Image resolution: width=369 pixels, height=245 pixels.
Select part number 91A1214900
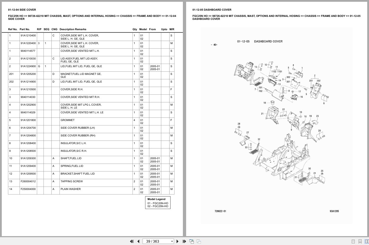(28, 82)
